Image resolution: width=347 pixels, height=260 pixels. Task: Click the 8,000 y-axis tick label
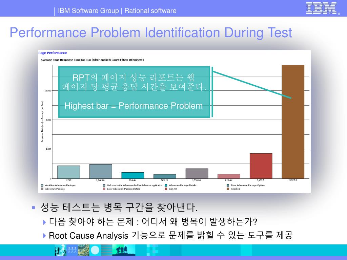(48, 120)
